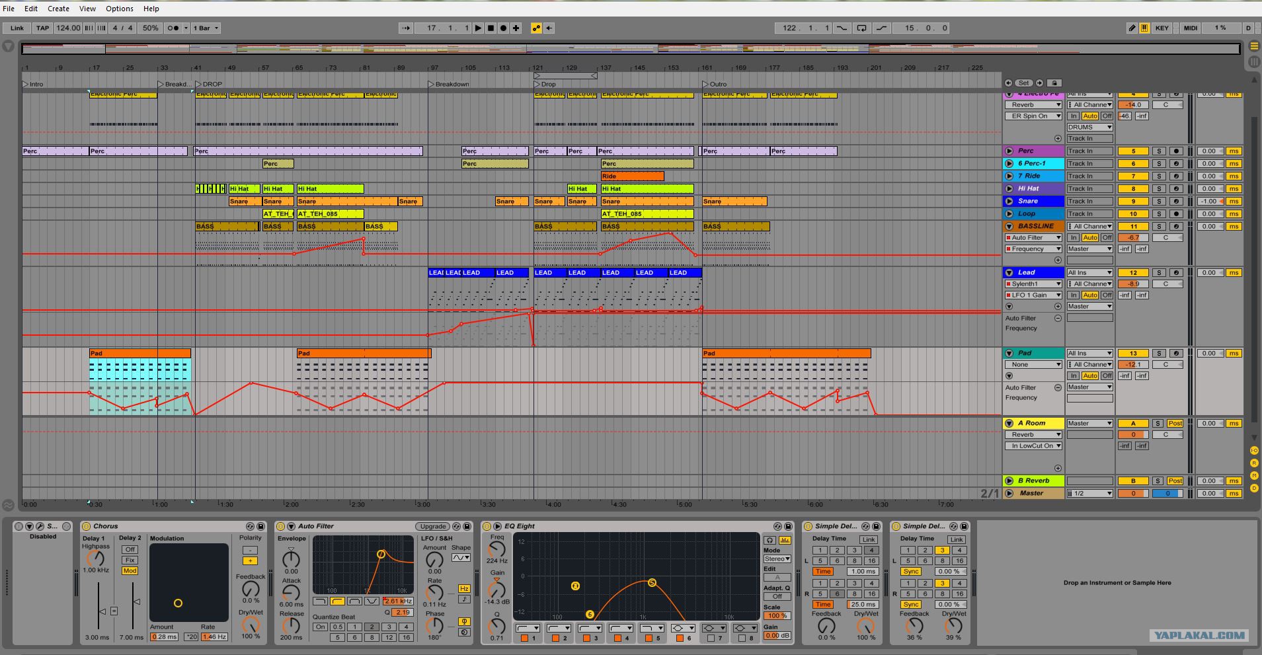Toggle the EQ Eight device activator
The width and height of the screenshot is (1262, 655).
coord(487,526)
